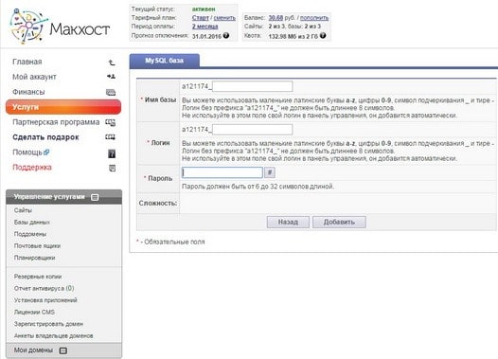Image resolution: width=498 pixels, height=359 pixels.
Task: Open Мой аккаунт section
Action: pyautogui.click(x=34, y=77)
